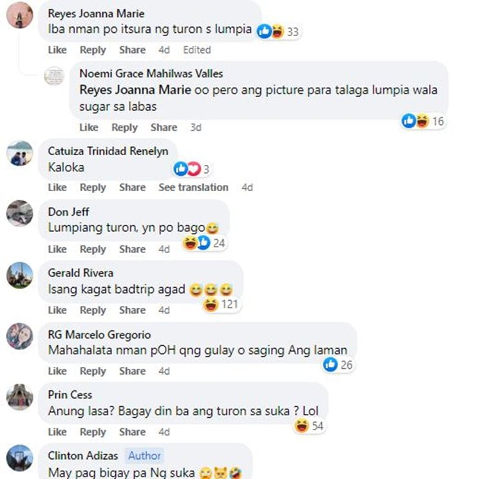View 121 haha reactions on Gerald Rivera's comment
Image resolution: width=483 pixels, height=479 pixels.
(221, 305)
